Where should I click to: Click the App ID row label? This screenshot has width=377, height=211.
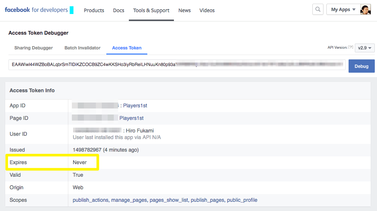pos(17,106)
